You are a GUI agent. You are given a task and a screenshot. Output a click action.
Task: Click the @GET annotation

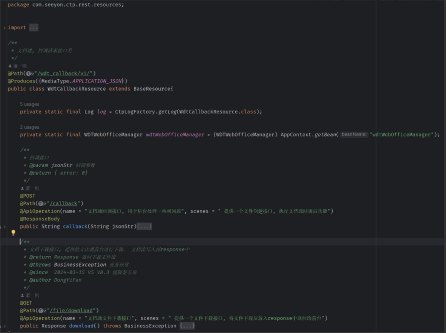(x=26, y=303)
